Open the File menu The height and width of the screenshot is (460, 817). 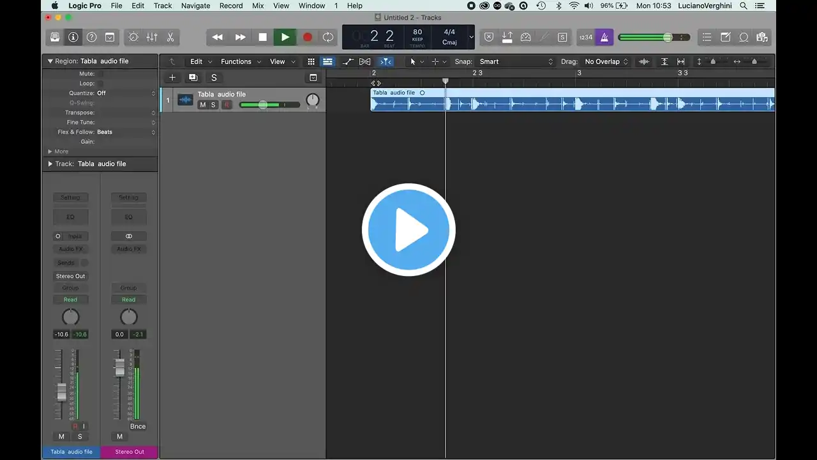click(x=116, y=6)
